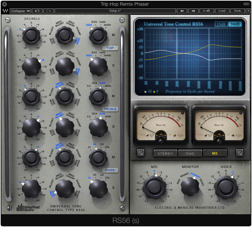Click the MID output level knob
The image size is (252, 227).
[x=155, y=187]
